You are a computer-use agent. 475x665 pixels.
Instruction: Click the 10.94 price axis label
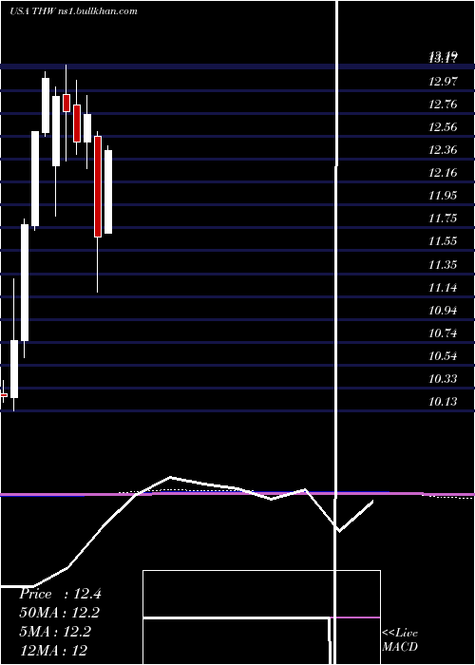[444, 311]
